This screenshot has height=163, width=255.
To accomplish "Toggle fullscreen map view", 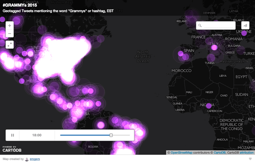I will click(10, 45).
